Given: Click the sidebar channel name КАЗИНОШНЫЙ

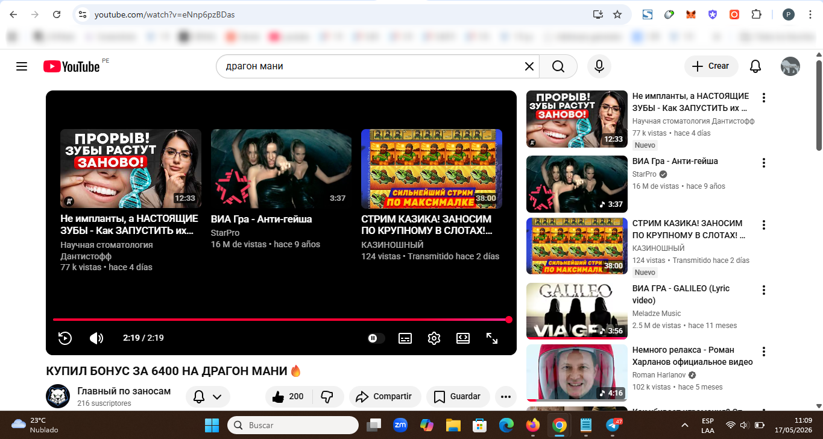Looking at the screenshot, I should tap(658, 248).
